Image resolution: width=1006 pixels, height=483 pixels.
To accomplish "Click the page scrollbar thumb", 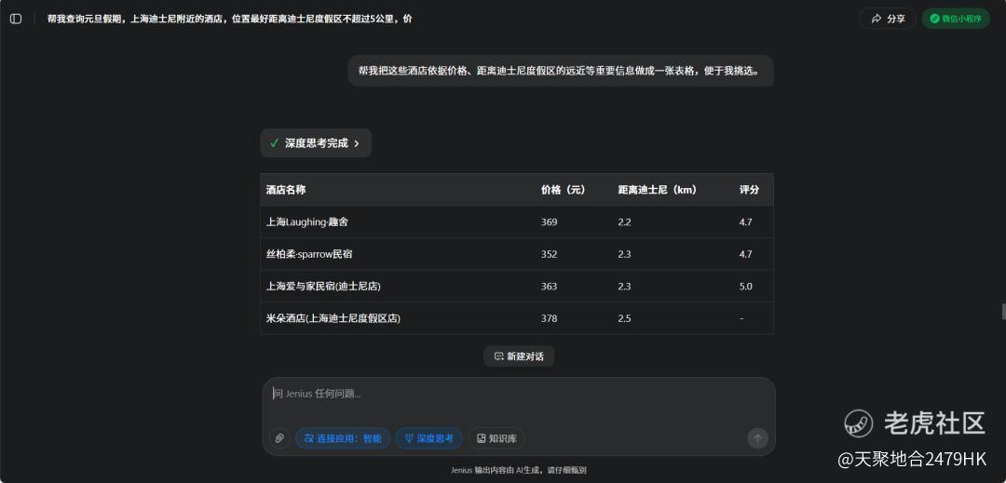I will point(1003,312).
